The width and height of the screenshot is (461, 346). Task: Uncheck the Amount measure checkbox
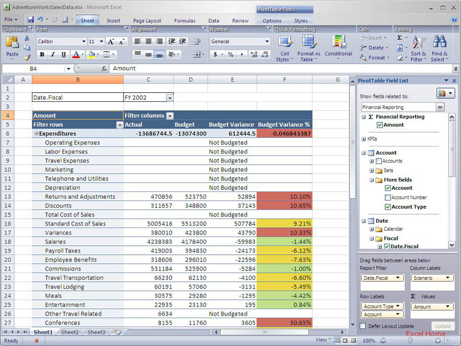[x=379, y=125]
